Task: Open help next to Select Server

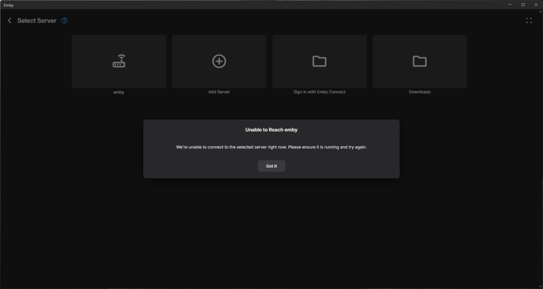Action: pyautogui.click(x=64, y=21)
